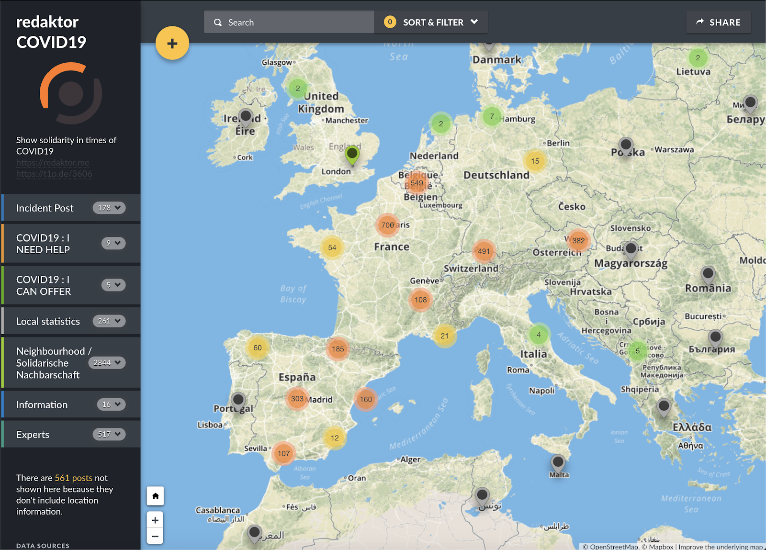Select the gray pin in Bulgaria

click(715, 338)
